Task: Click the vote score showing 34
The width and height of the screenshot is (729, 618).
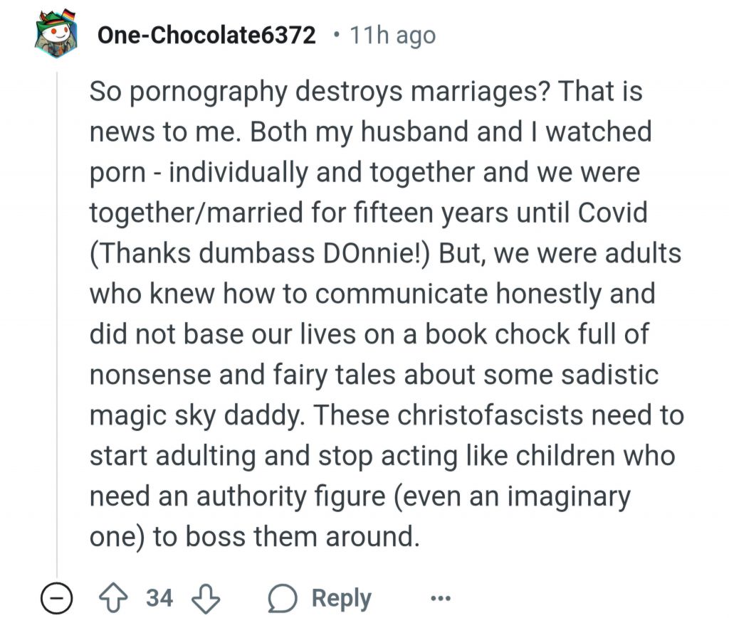Action: [x=159, y=597]
